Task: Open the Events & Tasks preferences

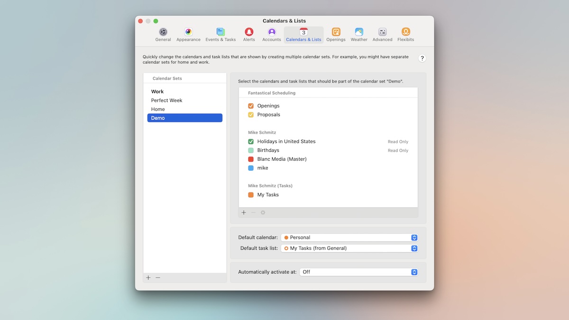Action: (x=220, y=35)
